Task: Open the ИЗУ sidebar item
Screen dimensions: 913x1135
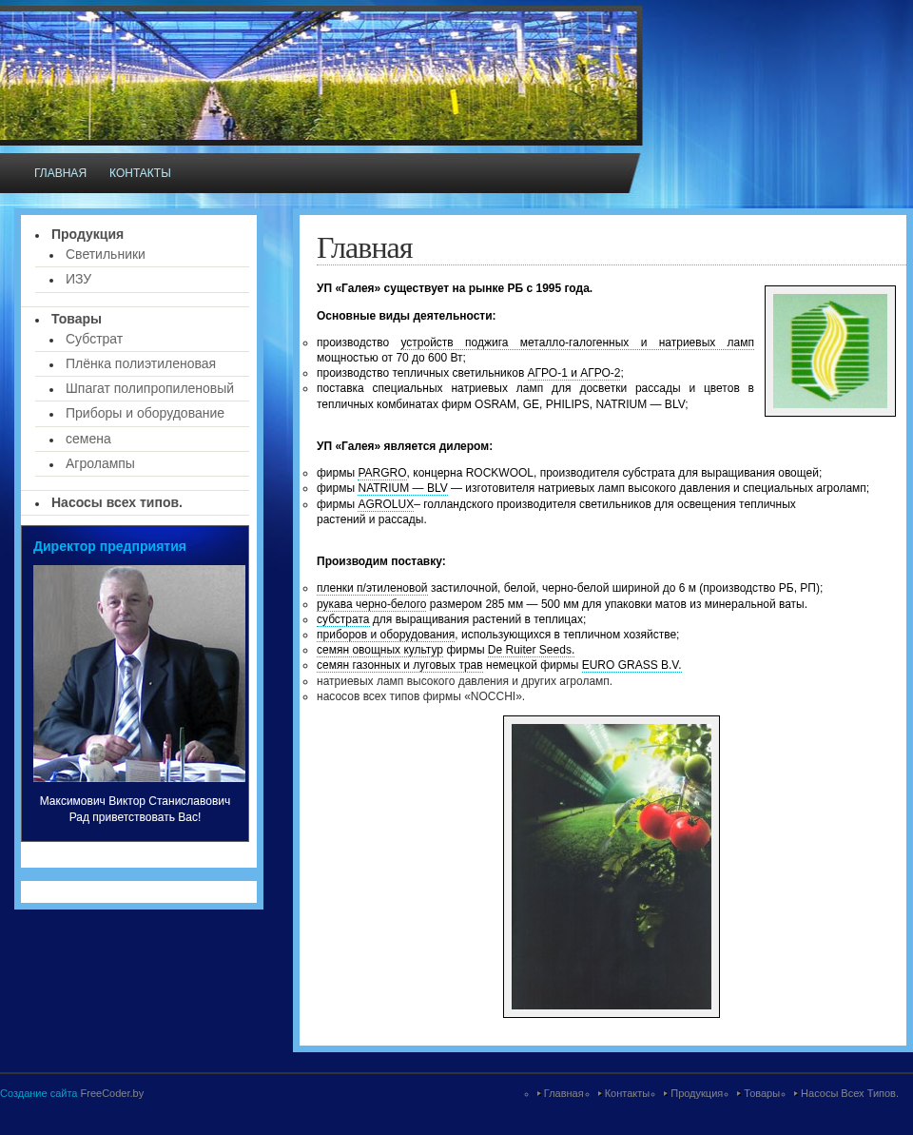Action: pyautogui.click(x=79, y=280)
